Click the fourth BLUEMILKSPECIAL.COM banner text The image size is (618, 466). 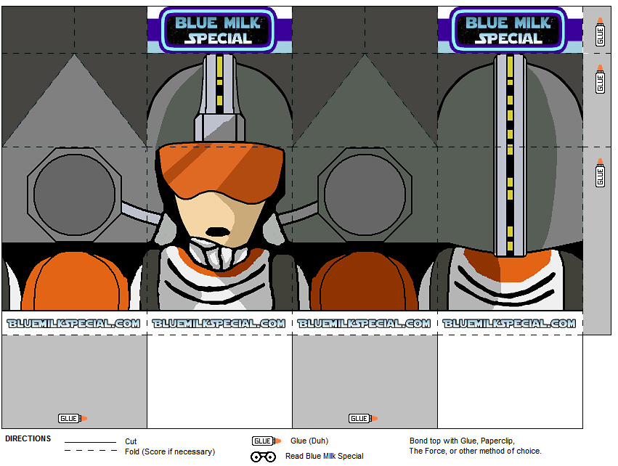point(509,324)
